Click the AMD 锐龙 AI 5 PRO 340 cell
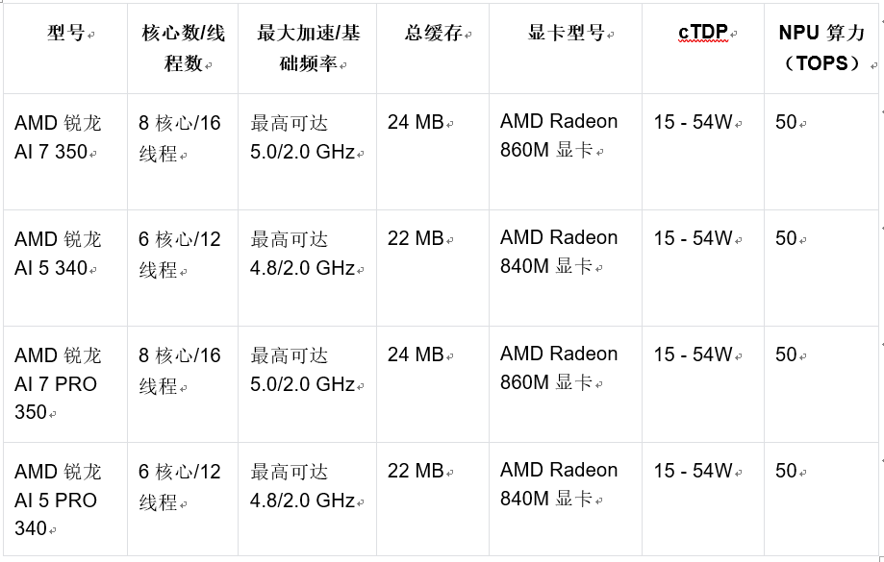Viewport: 884px width, 562px height. (58, 500)
